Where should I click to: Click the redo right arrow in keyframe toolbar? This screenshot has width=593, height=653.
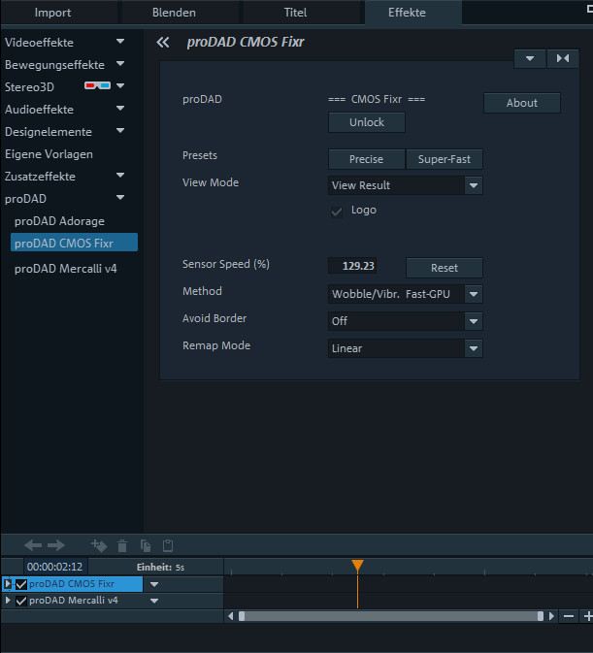pos(55,545)
